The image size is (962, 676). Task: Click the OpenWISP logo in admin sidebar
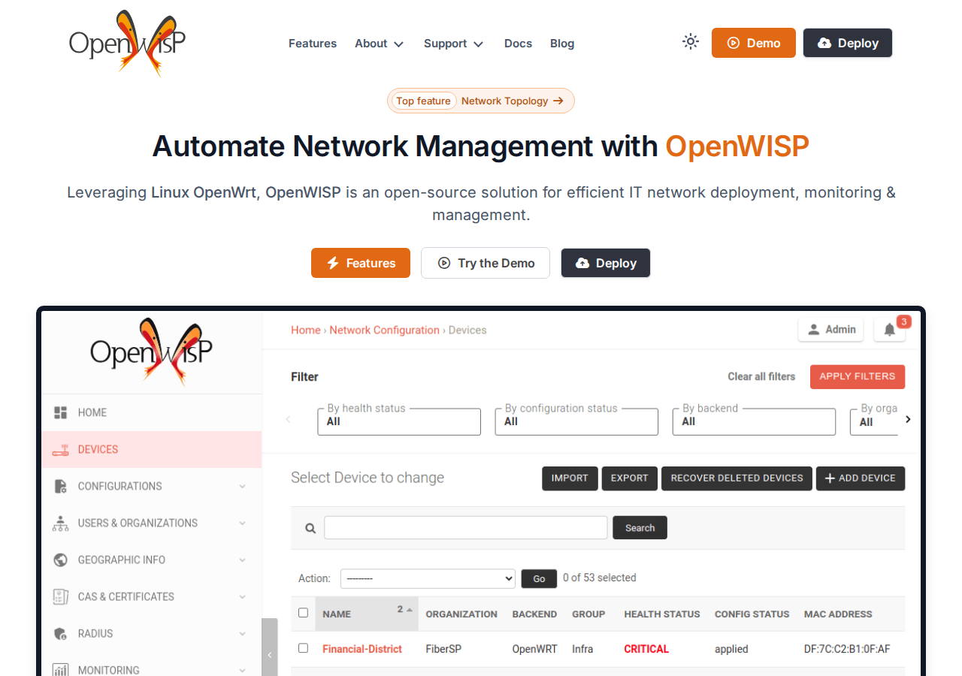click(151, 352)
